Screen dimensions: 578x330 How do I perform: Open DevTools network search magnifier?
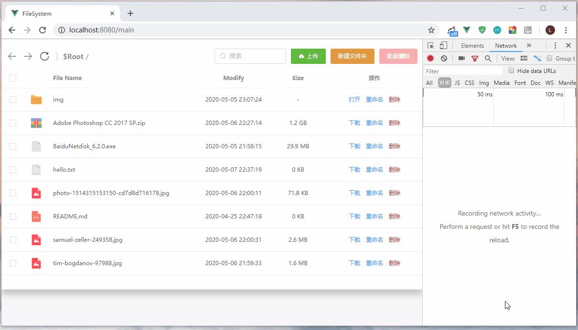click(488, 58)
